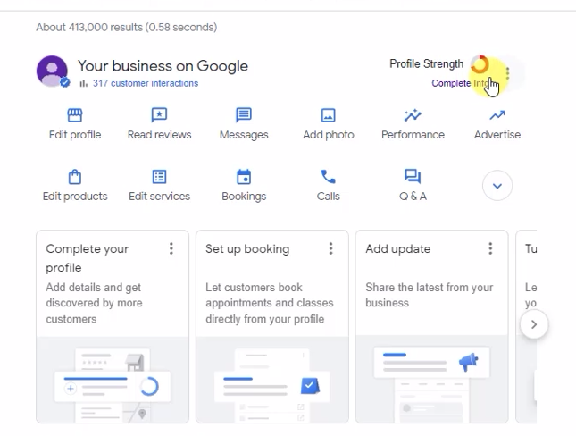
Task: Open Add update card options menu
Action: 490,248
